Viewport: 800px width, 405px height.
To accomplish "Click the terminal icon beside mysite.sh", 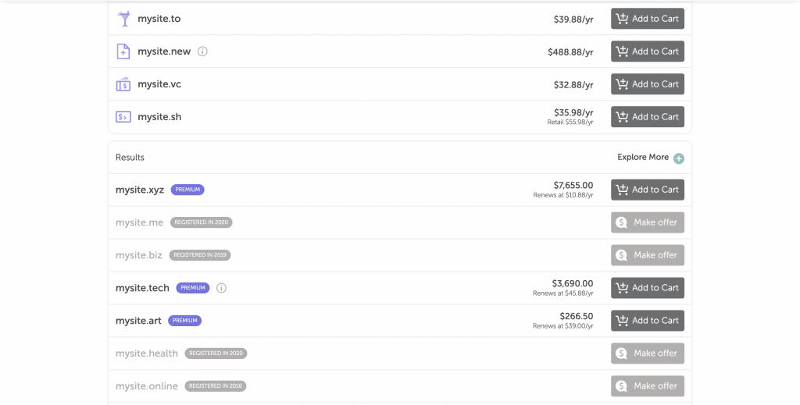I will 123,117.
